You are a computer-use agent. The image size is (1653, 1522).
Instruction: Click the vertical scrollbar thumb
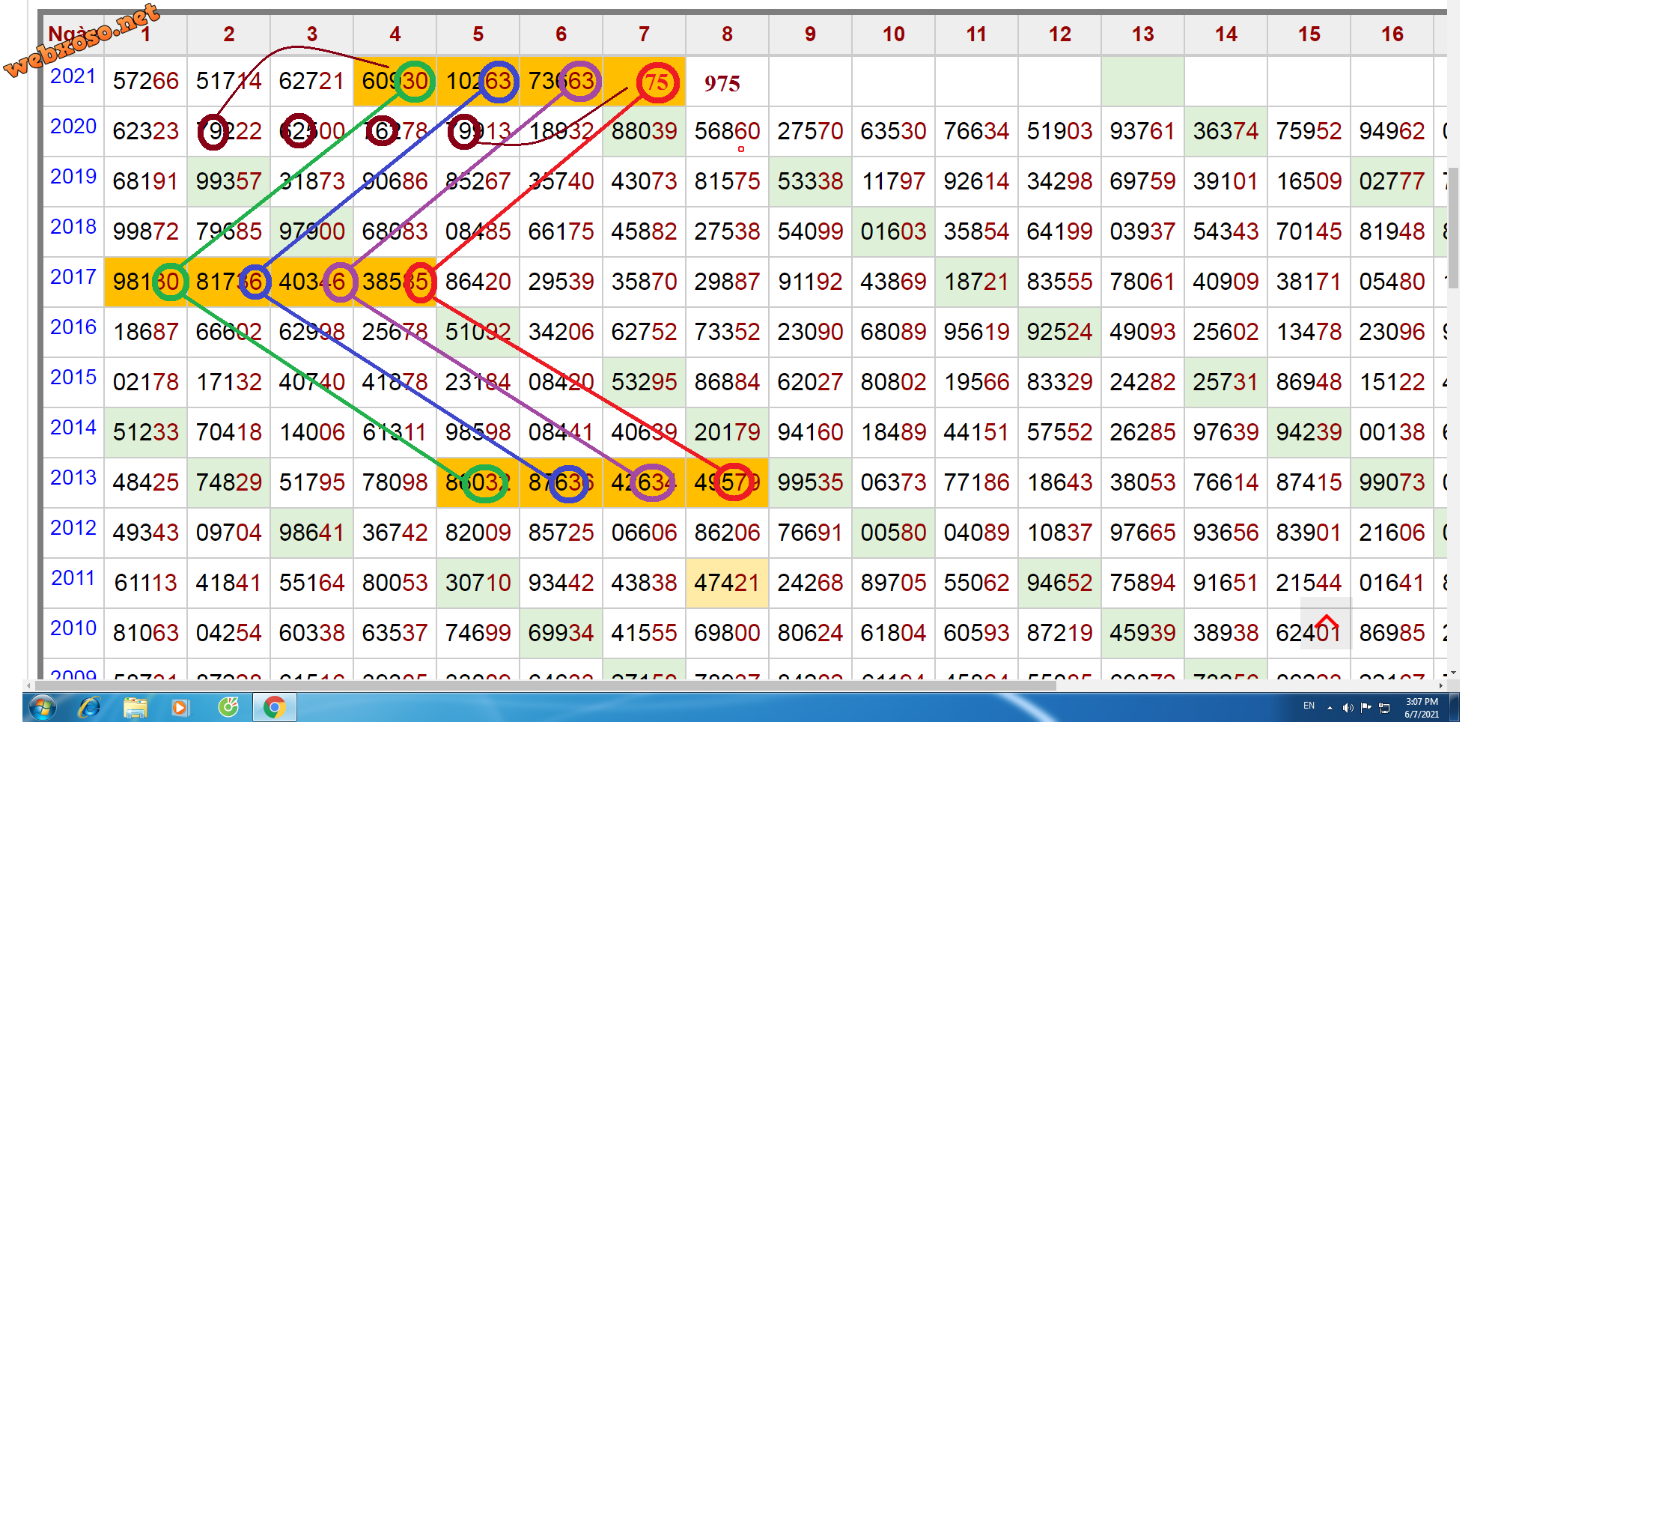click(1454, 228)
